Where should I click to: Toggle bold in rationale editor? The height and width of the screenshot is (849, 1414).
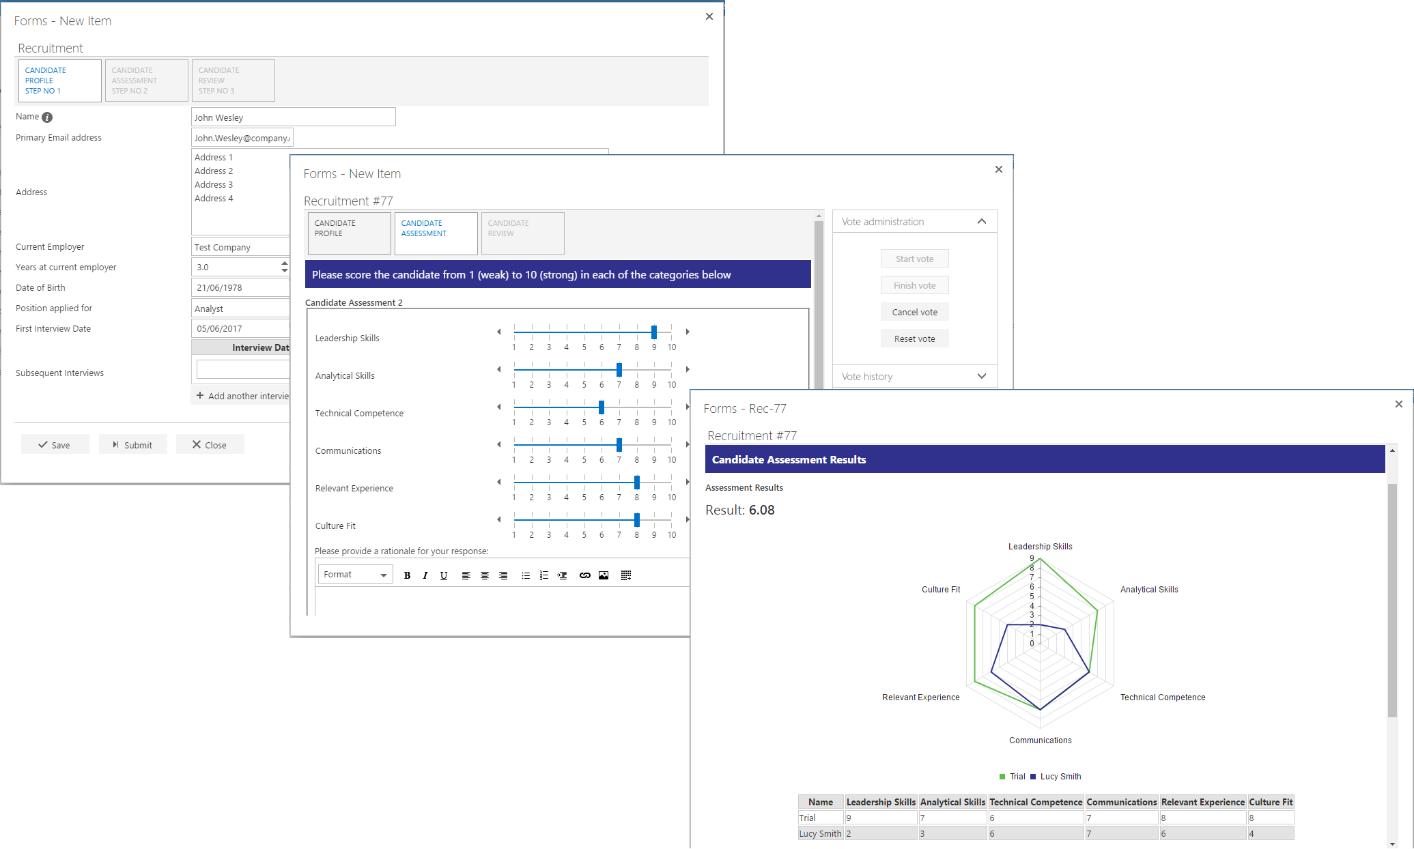tap(407, 575)
